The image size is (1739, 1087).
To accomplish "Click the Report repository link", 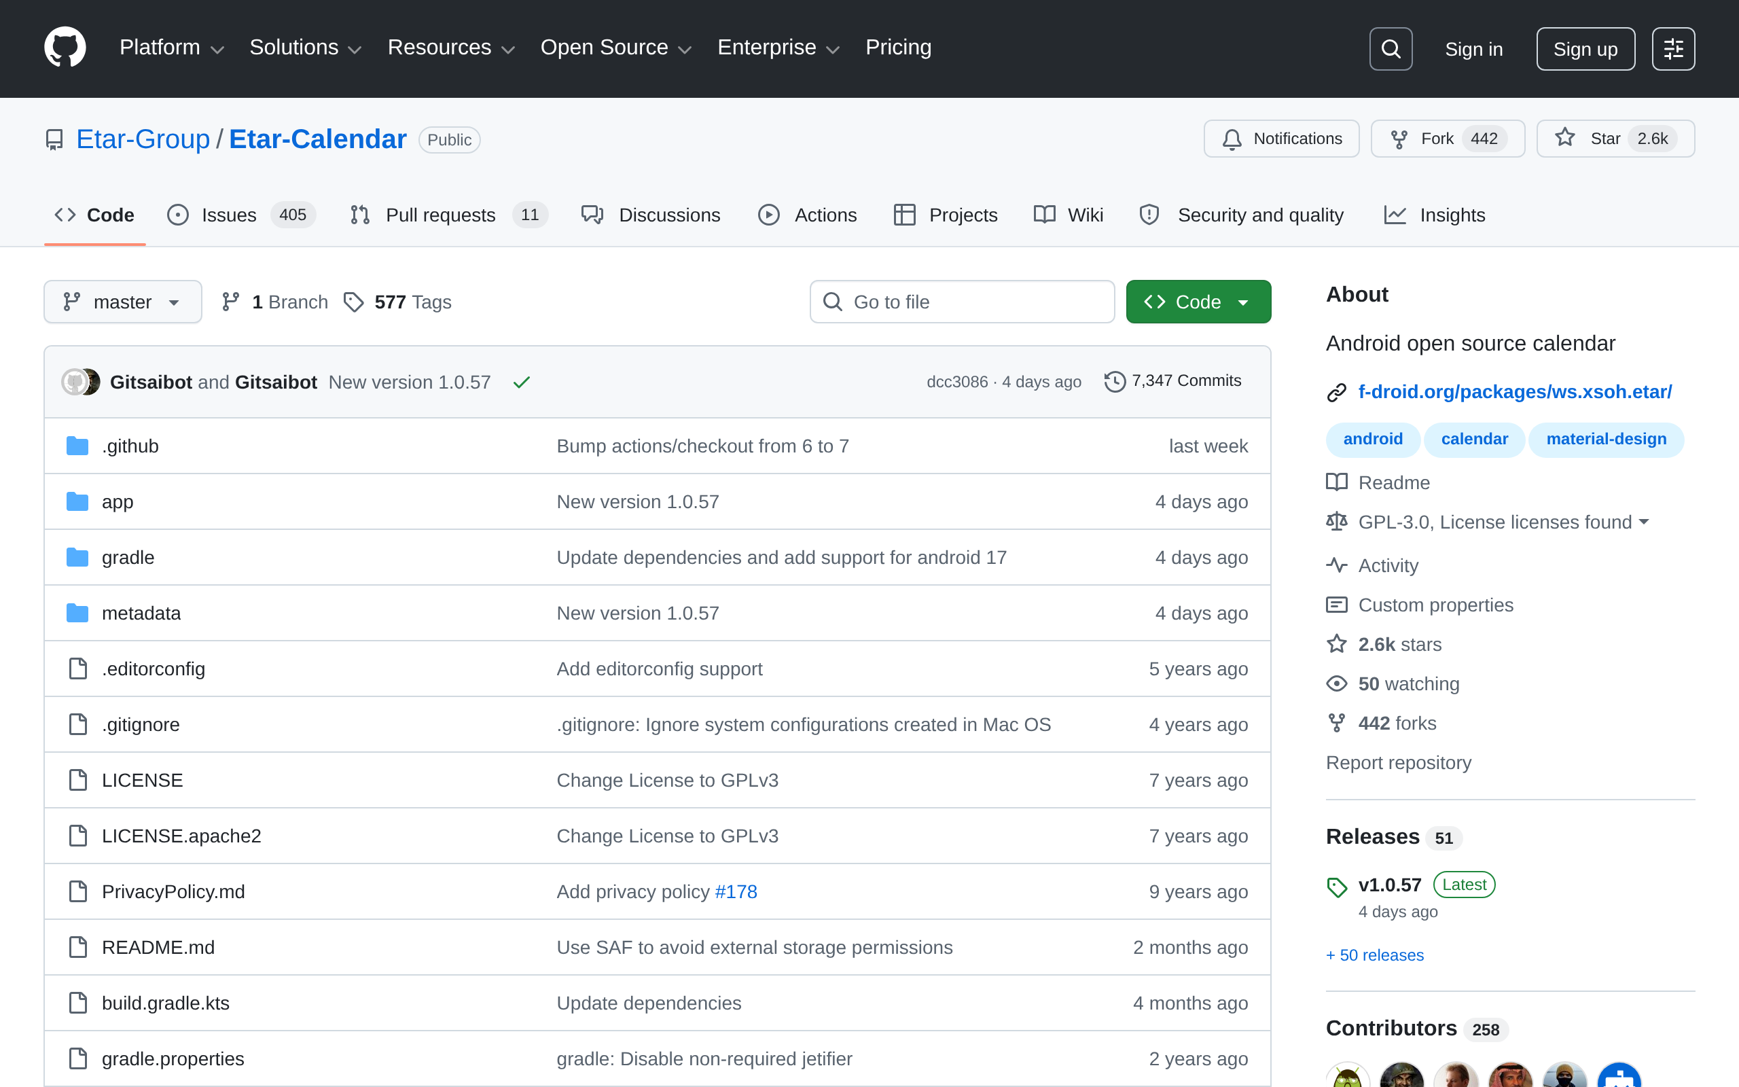I will click(1399, 763).
